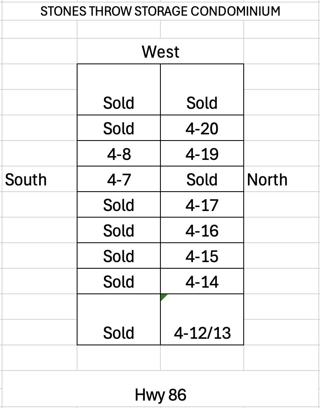Select unit 4-17 cell
This screenshot has width=320, height=408.
pos(202,205)
